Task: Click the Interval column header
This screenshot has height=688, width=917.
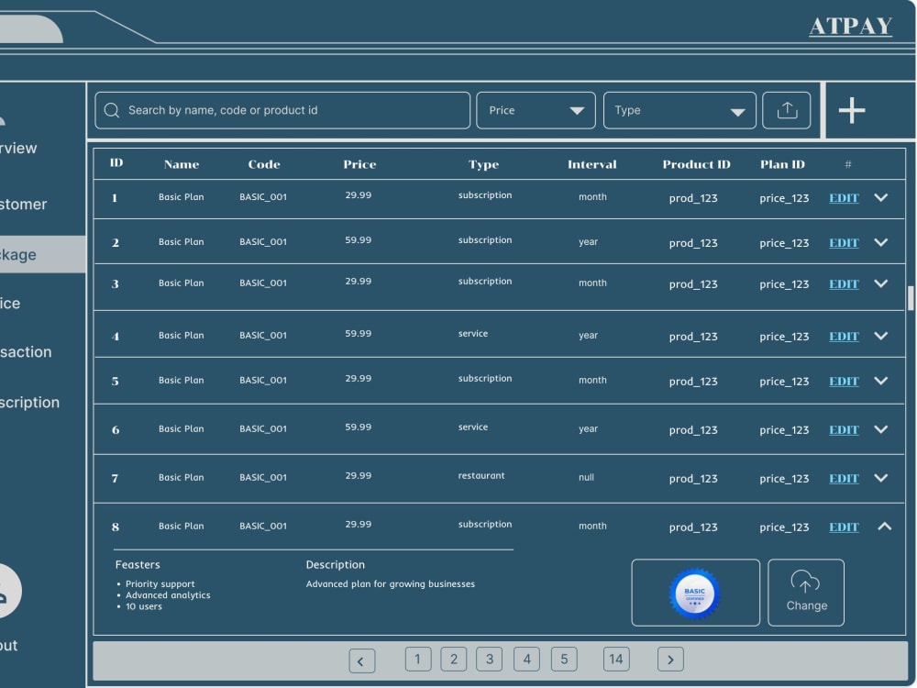Action: pos(591,164)
